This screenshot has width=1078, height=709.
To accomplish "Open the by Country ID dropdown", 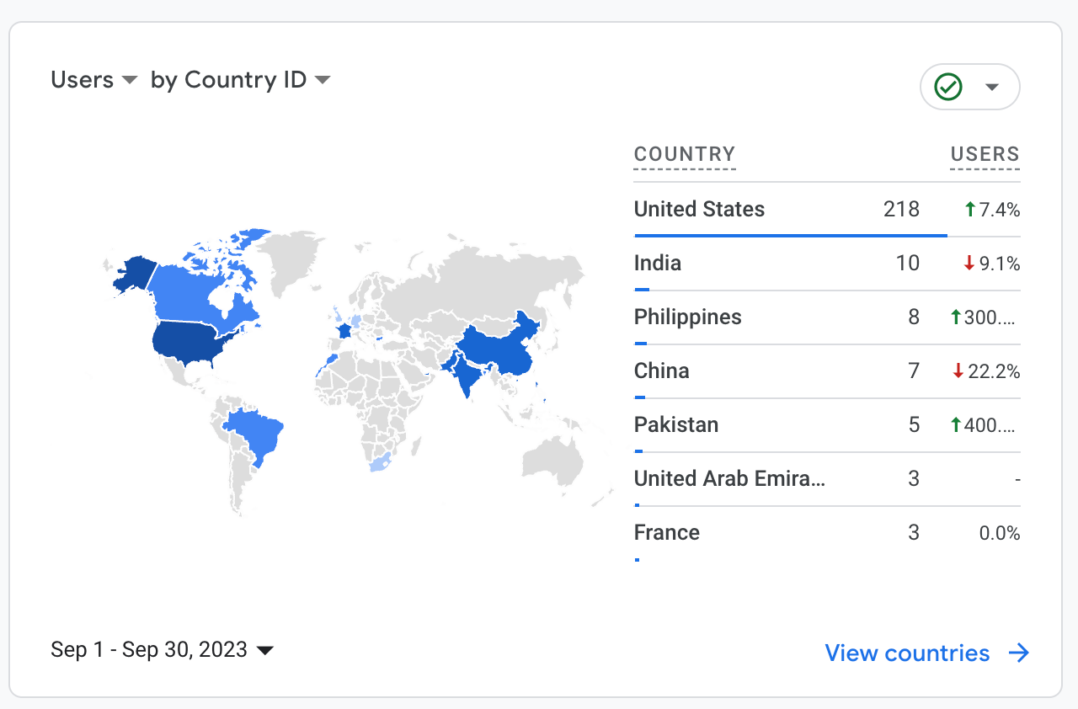I will 240,80.
